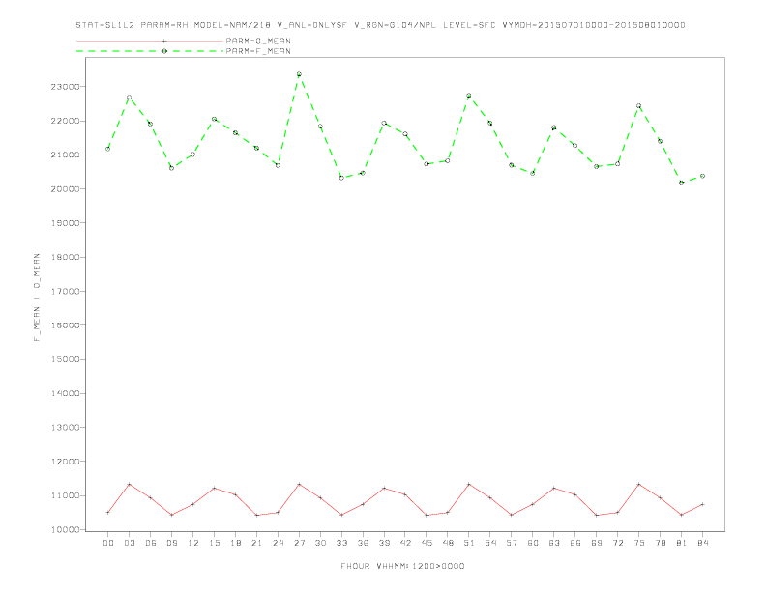The width and height of the screenshot is (766, 591).
Task: Click the 36 forecast hour tick label
Action: pyautogui.click(x=363, y=543)
